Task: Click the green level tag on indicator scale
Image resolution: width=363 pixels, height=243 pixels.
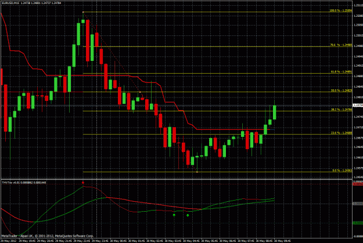Action: (358, 223)
